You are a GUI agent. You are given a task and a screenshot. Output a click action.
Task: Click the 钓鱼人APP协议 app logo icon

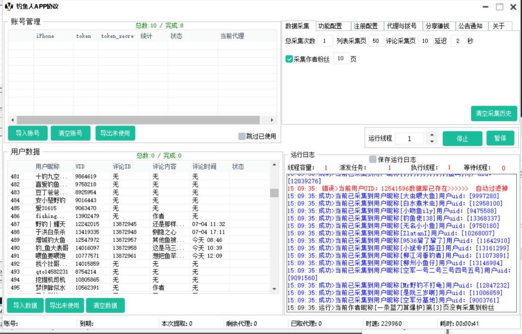pos(8,7)
